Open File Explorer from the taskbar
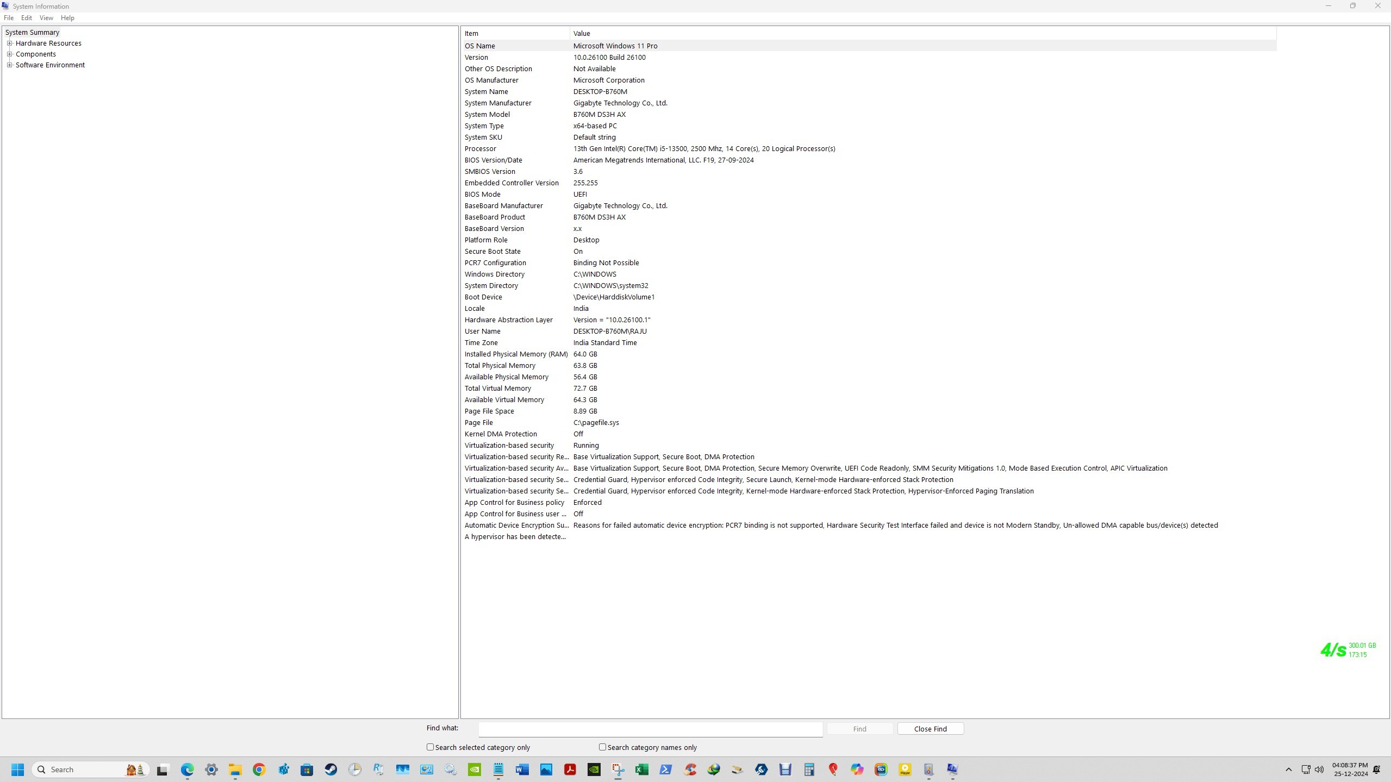Image resolution: width=1391 pixels, height=782 pixels. pyautogui.click(x=235, y=770)
